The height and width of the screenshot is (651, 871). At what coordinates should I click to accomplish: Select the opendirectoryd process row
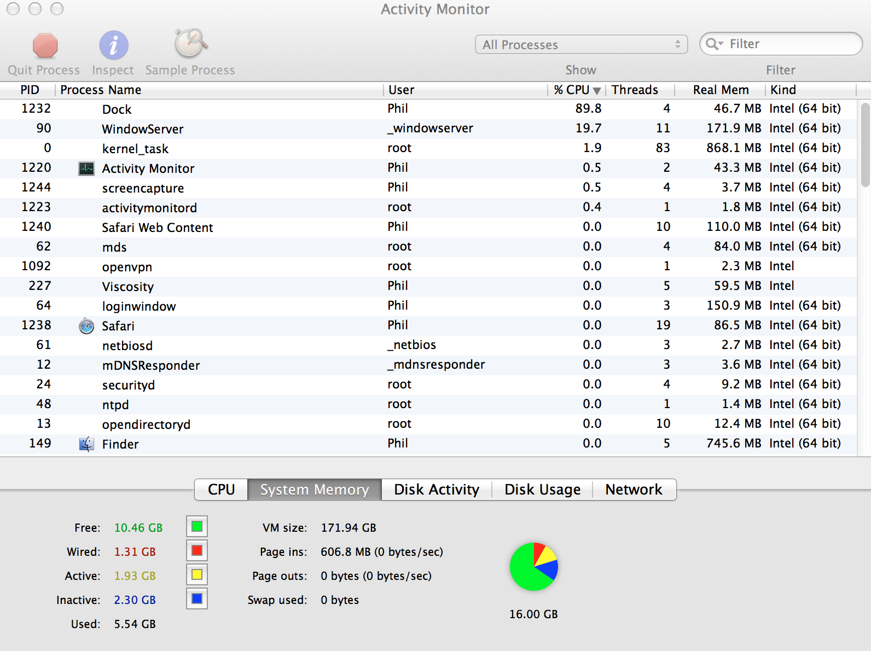428,424
